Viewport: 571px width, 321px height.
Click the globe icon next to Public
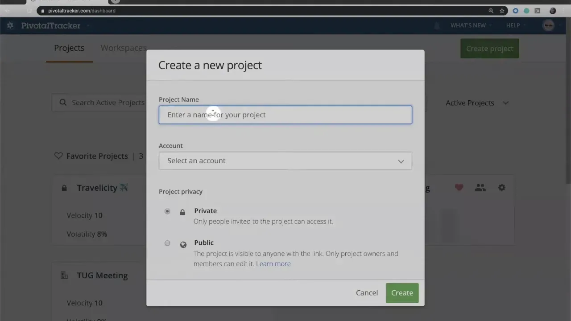point(183,244)
